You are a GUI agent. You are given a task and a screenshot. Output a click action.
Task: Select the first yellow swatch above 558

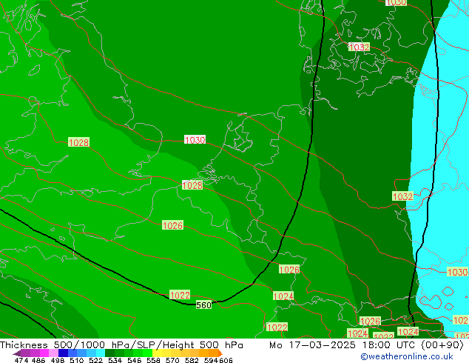[157, 353]
